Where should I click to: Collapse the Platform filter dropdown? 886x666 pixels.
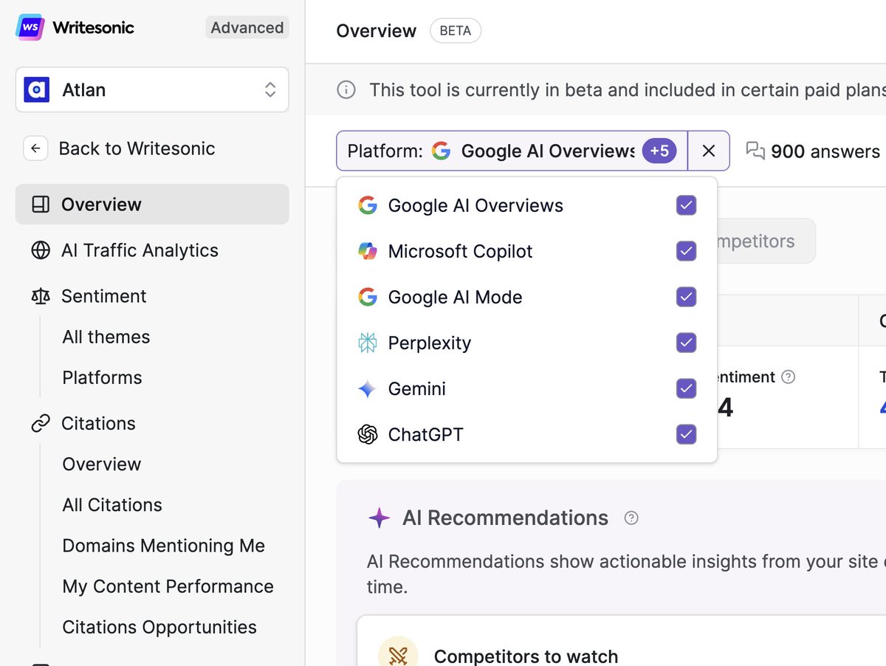tap(512, 151)
